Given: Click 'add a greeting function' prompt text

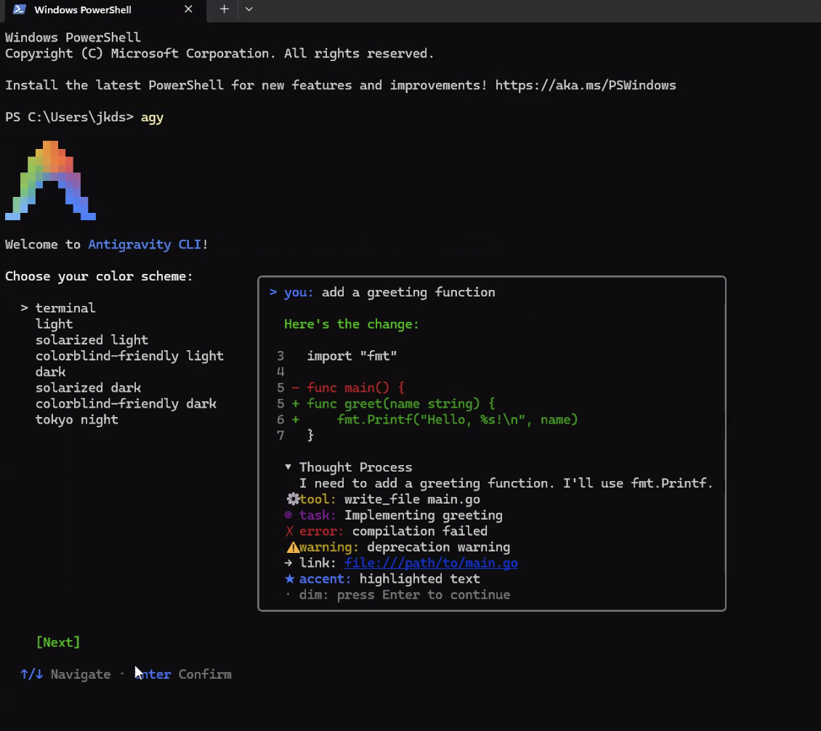Looking at the screenshot, I should pyautogui.click(x=408, y=292).
